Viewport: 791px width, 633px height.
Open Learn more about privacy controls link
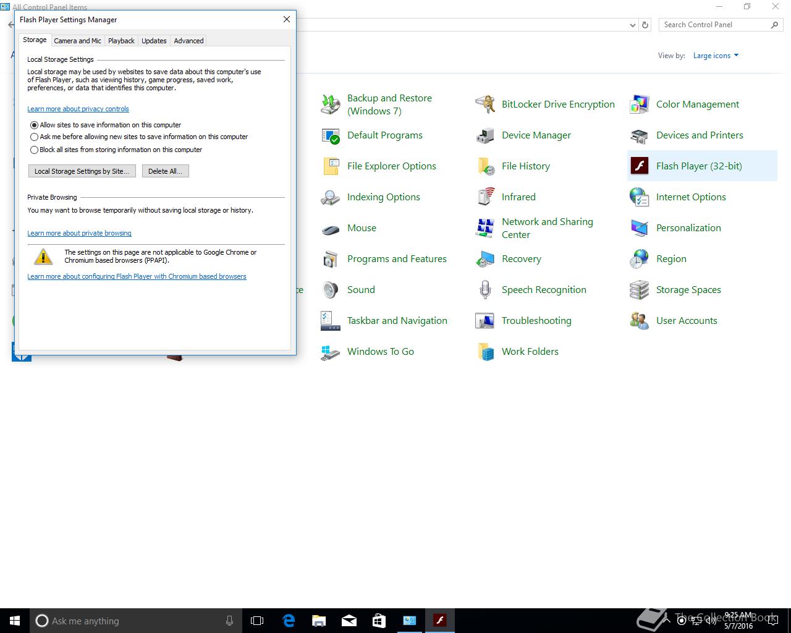(x=78, y=109)
